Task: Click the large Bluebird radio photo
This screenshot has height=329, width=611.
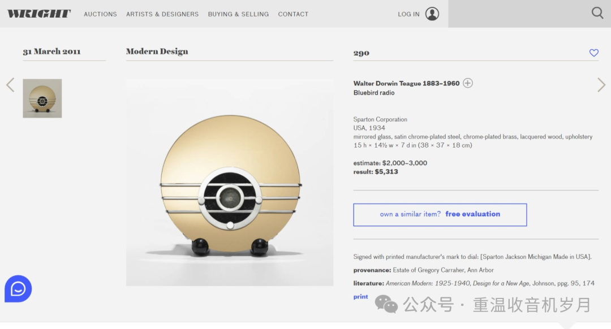Action: [229, 182]
